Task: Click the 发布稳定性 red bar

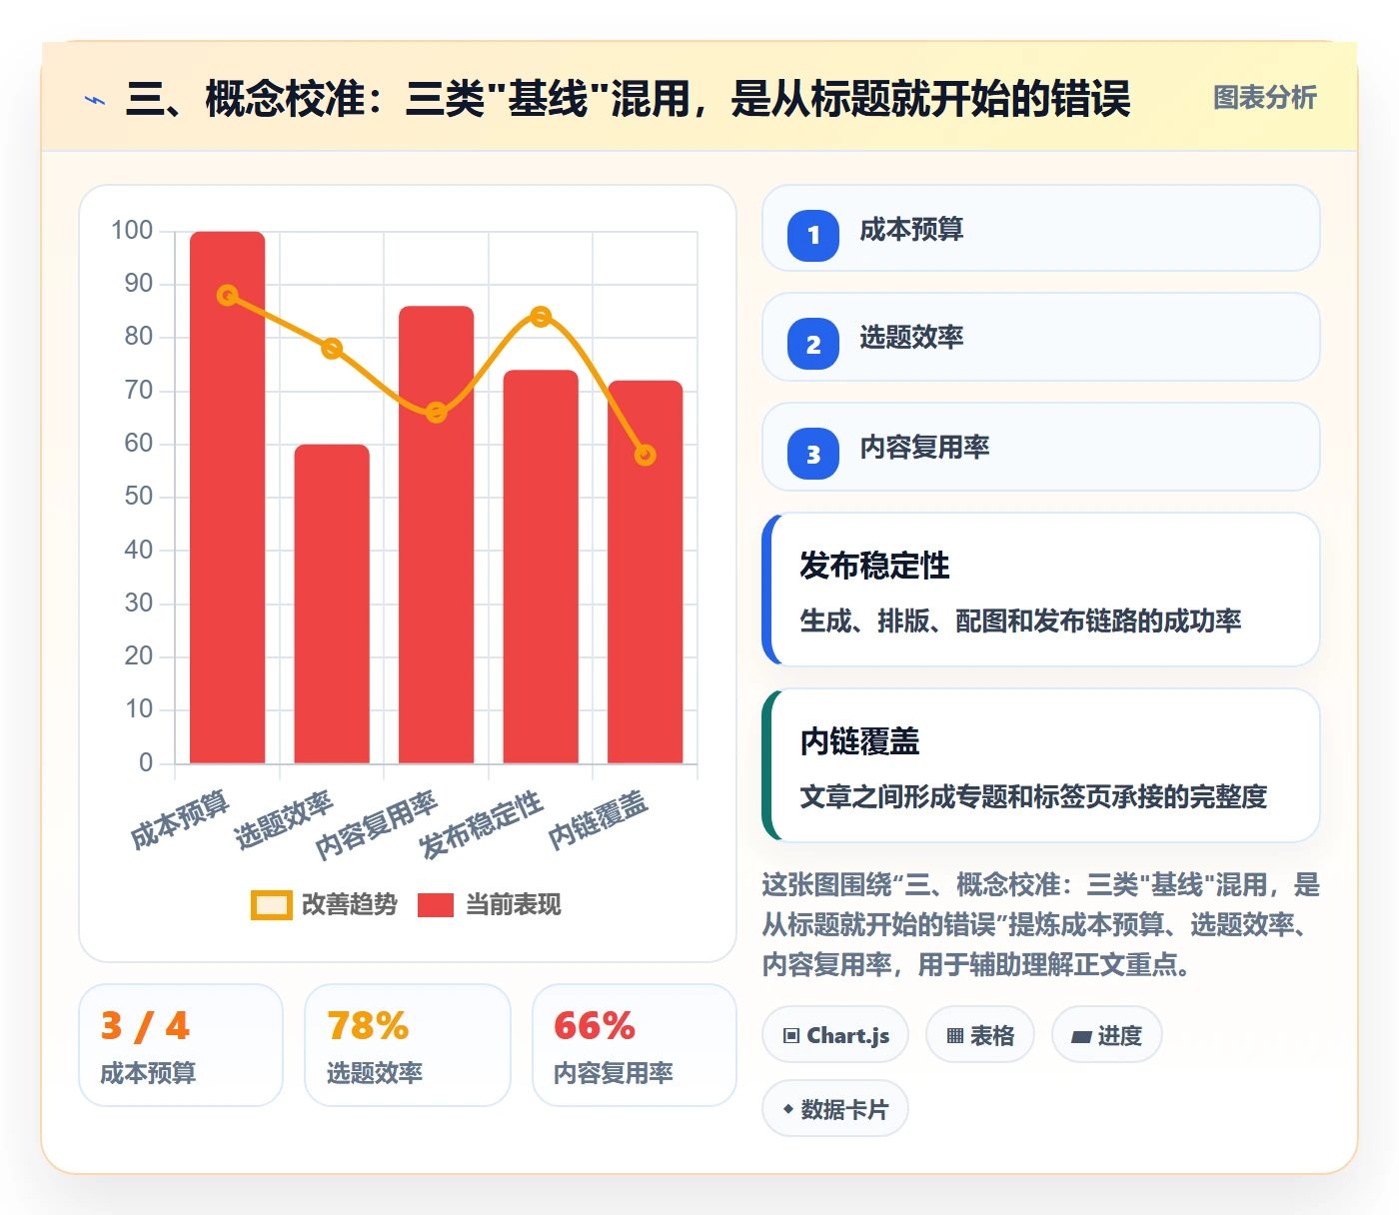Action: 541,567
